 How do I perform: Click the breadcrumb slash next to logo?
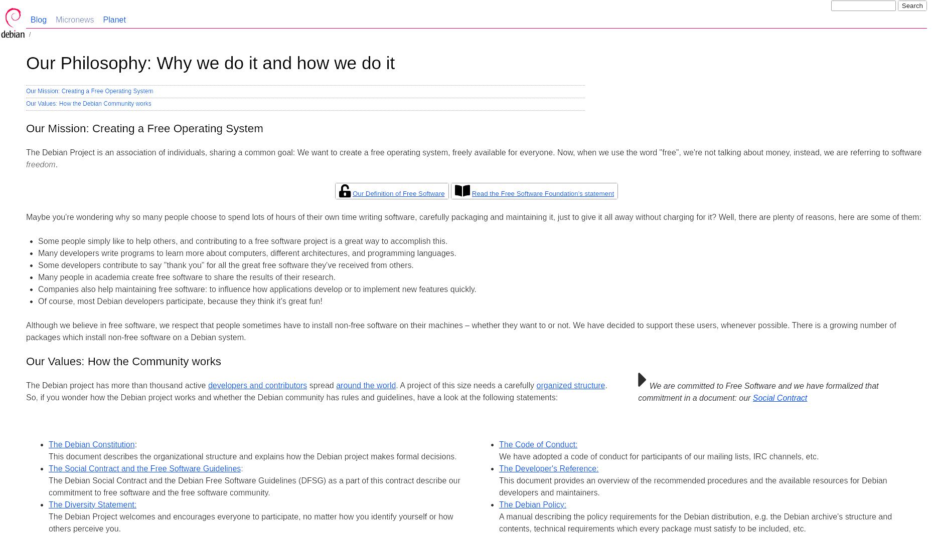pyautogui.click(x=30, y=35)
